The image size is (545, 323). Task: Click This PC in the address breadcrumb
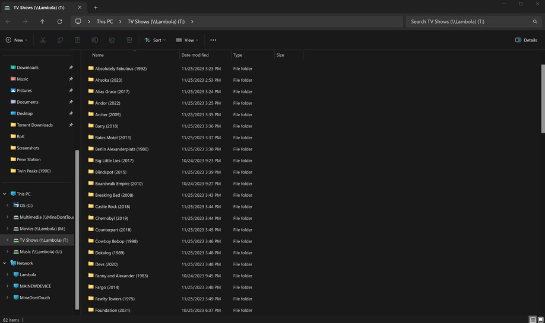point(104,21)
